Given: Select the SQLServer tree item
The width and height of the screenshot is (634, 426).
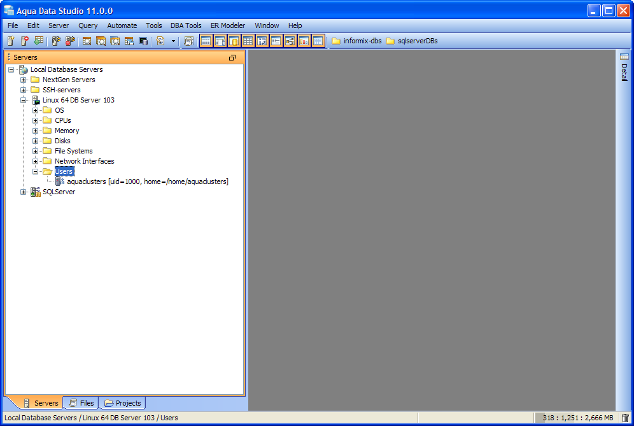Looking at the screenshot, I should [59, 192].
